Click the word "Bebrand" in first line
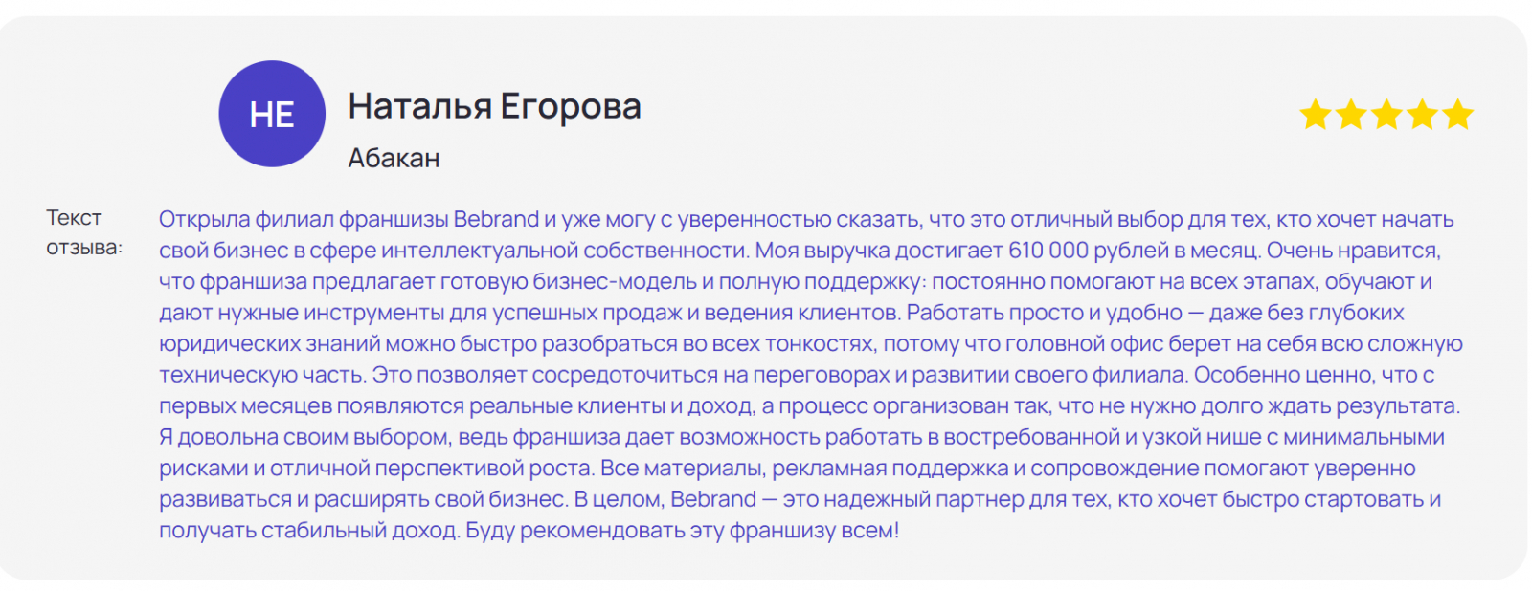 click(496, 220)
